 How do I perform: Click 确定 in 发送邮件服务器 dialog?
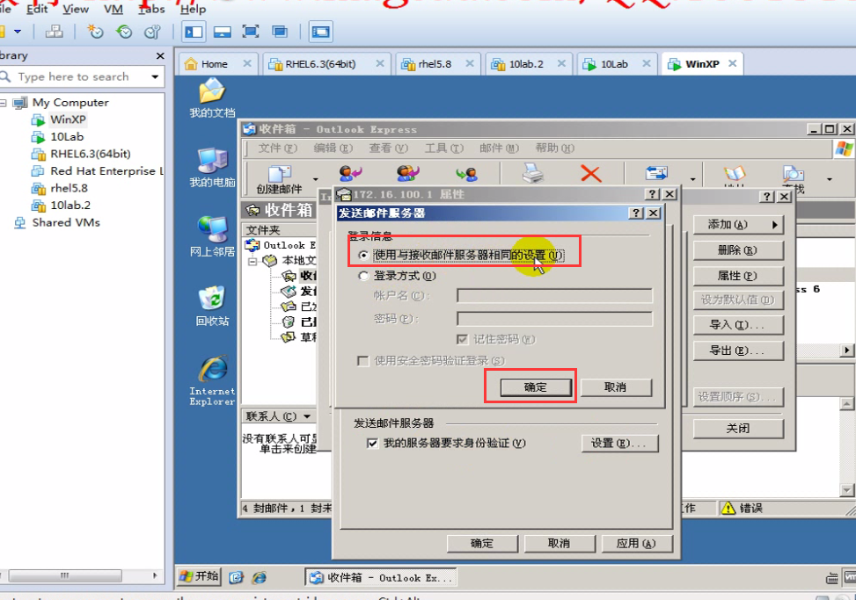[x=536, y=387]
